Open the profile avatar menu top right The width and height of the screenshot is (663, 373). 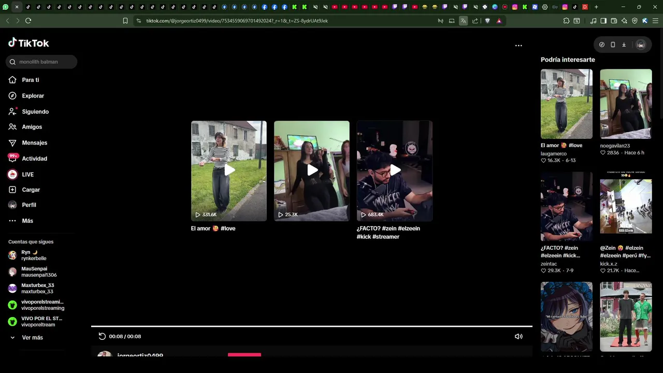[x=641, y=45]
